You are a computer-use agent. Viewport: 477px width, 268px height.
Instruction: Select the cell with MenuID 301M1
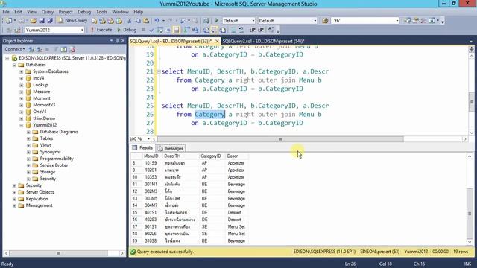point(151,184)
